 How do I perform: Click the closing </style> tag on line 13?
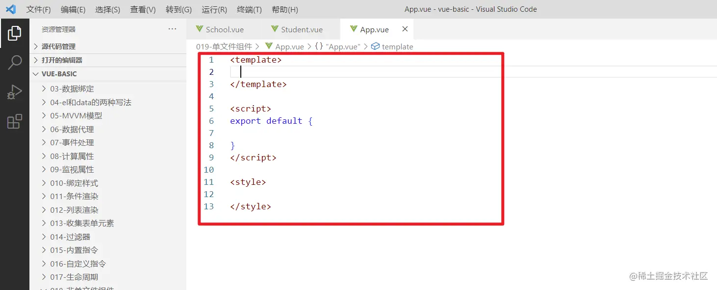[251, 206]
